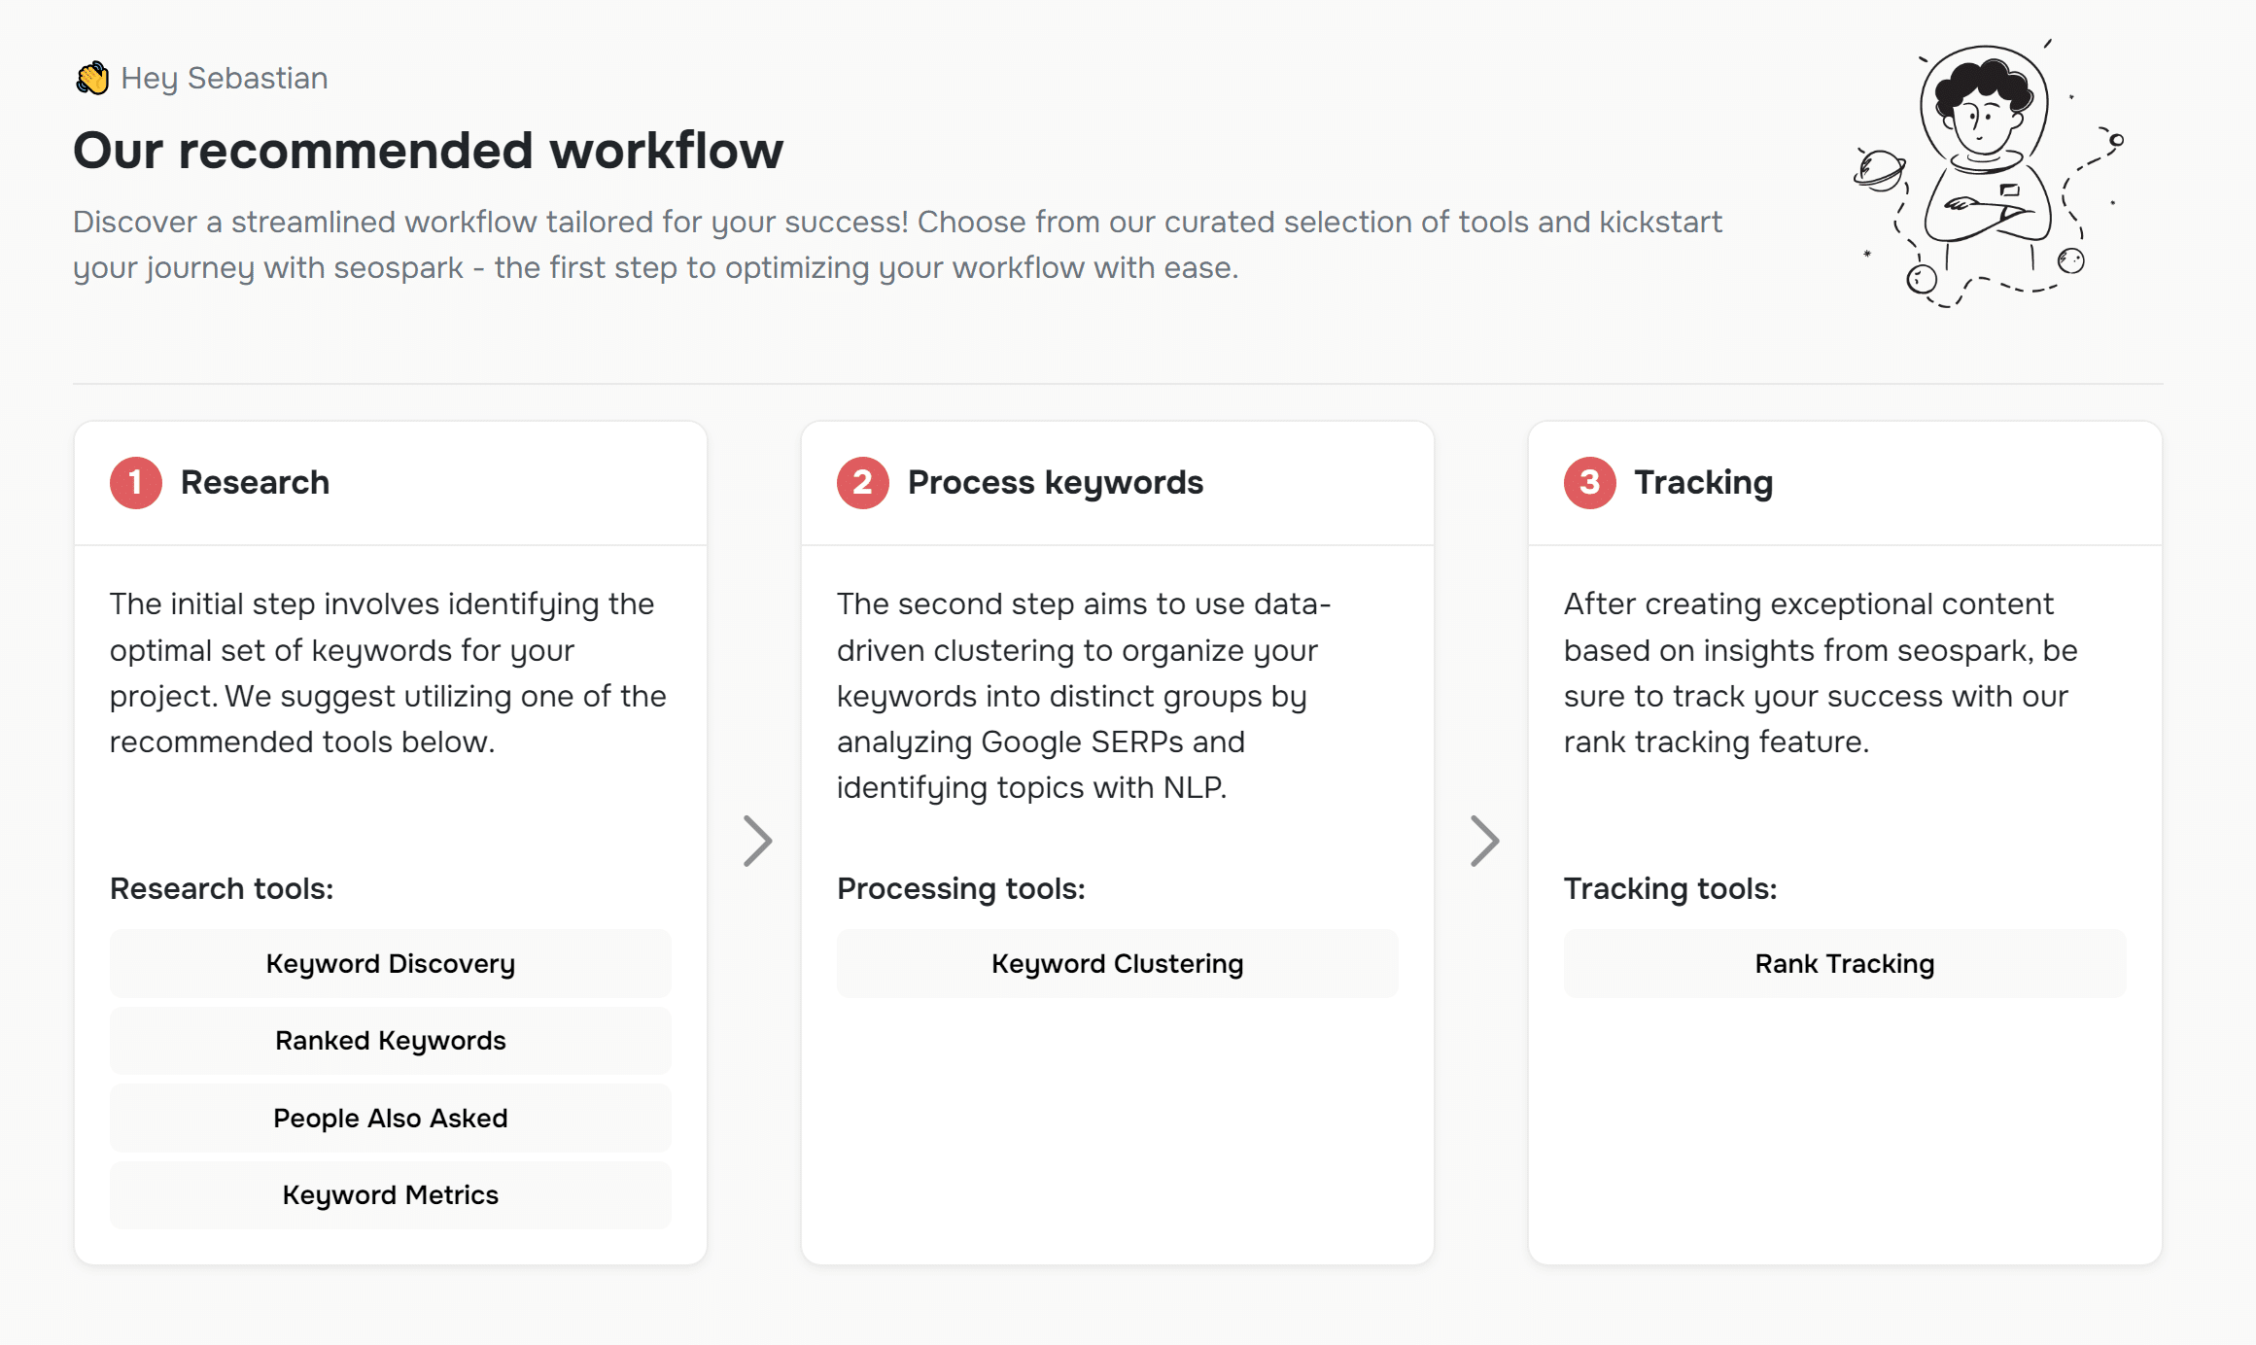Click the waving hand emoji icon
Screen dimensions: 2256x1345
tap(92, 78)
